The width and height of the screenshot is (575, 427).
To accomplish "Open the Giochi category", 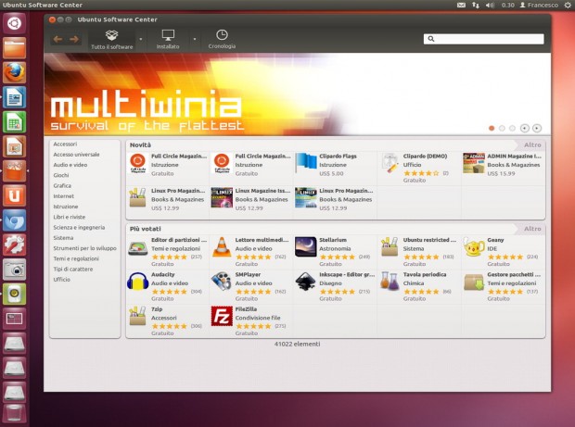I will [61, 175].
